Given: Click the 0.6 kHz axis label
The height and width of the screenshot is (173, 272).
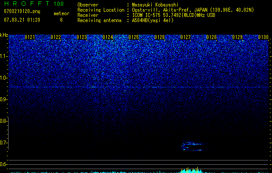Looking at the screenshot, I should point(3,164).
